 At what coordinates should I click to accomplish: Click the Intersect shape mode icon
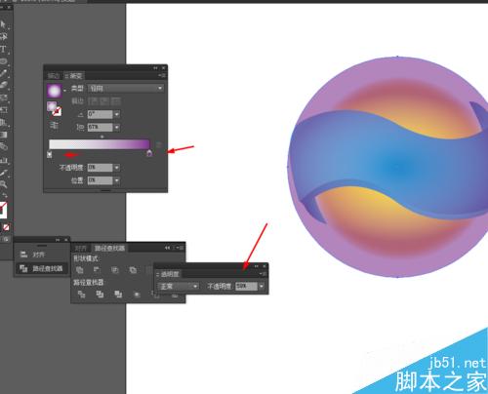click(114, 270)
